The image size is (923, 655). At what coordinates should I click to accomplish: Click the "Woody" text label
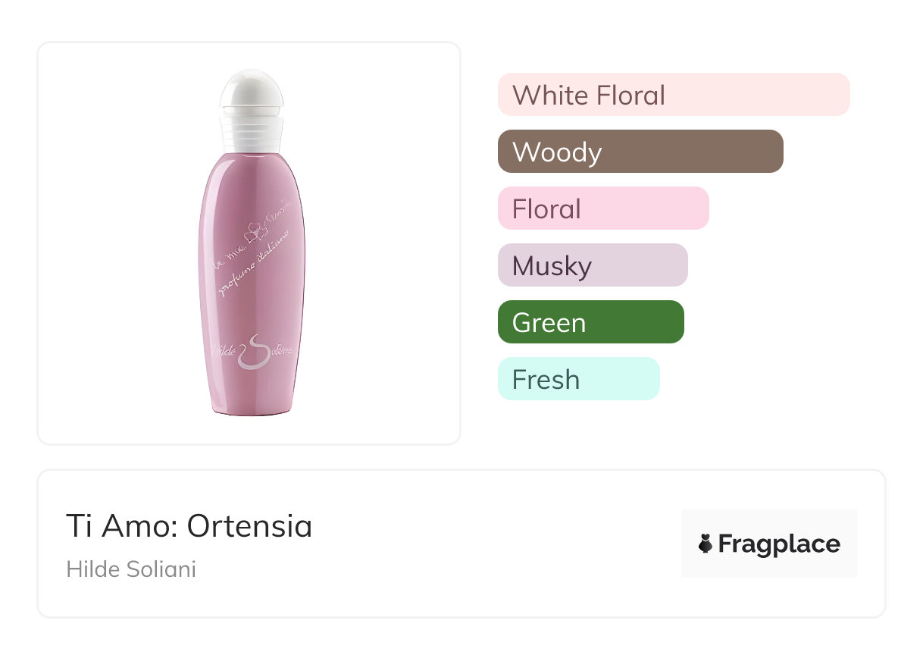click(x=557, y=152)
